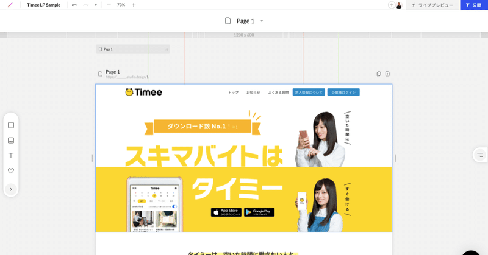Click the 求人情報について blue button

point(309,93)
